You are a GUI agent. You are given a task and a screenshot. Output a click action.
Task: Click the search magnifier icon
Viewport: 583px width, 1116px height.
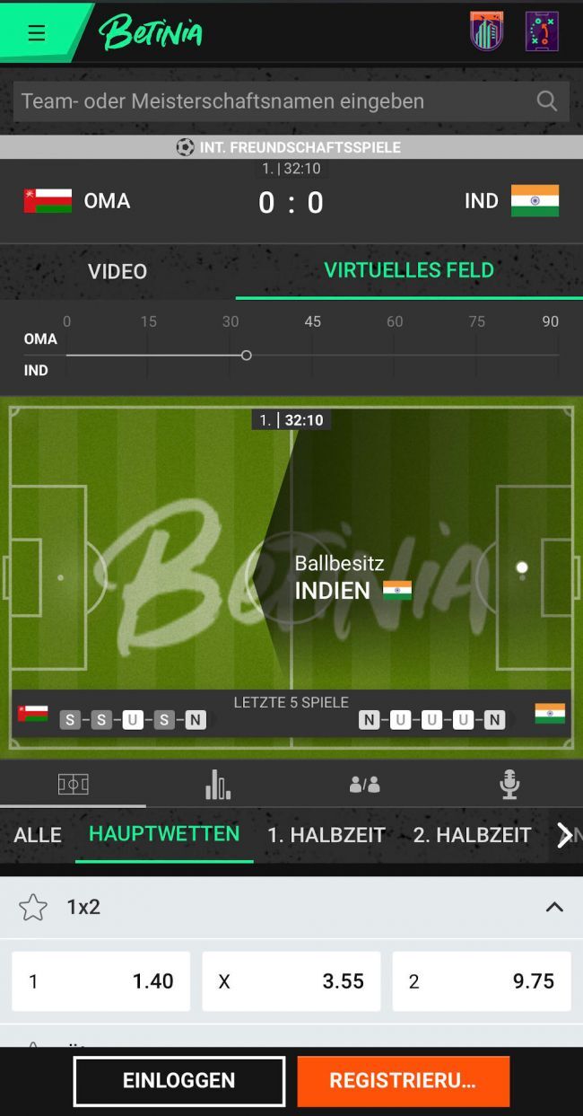(x=546, y=101)
